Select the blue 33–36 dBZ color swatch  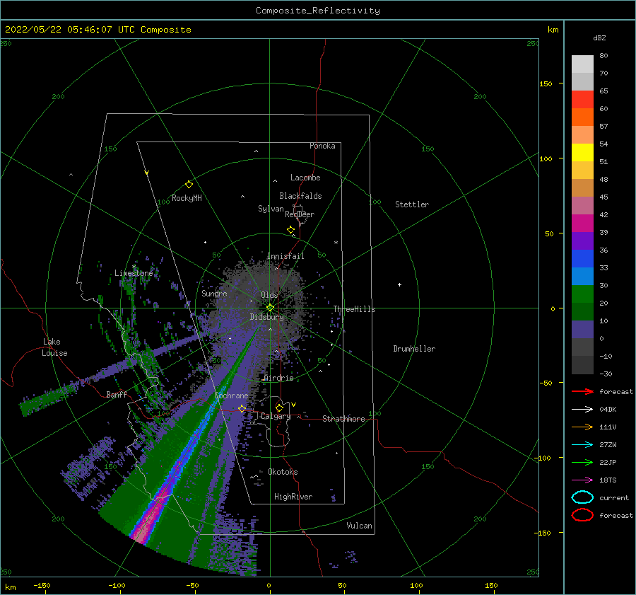(x=582, y=259)
